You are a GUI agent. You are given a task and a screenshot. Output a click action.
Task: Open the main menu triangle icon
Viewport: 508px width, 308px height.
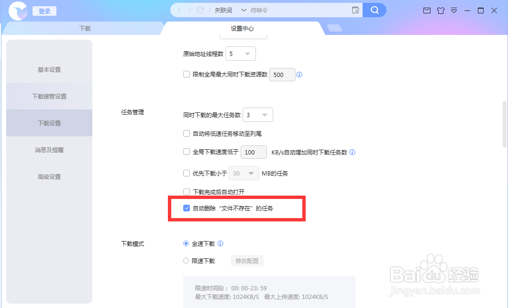pos(454,11)
